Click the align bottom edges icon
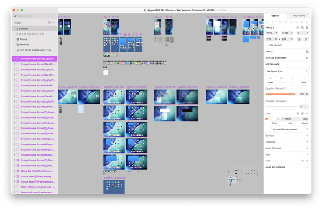Screen dimensions: 322x209 coord(307,22)
